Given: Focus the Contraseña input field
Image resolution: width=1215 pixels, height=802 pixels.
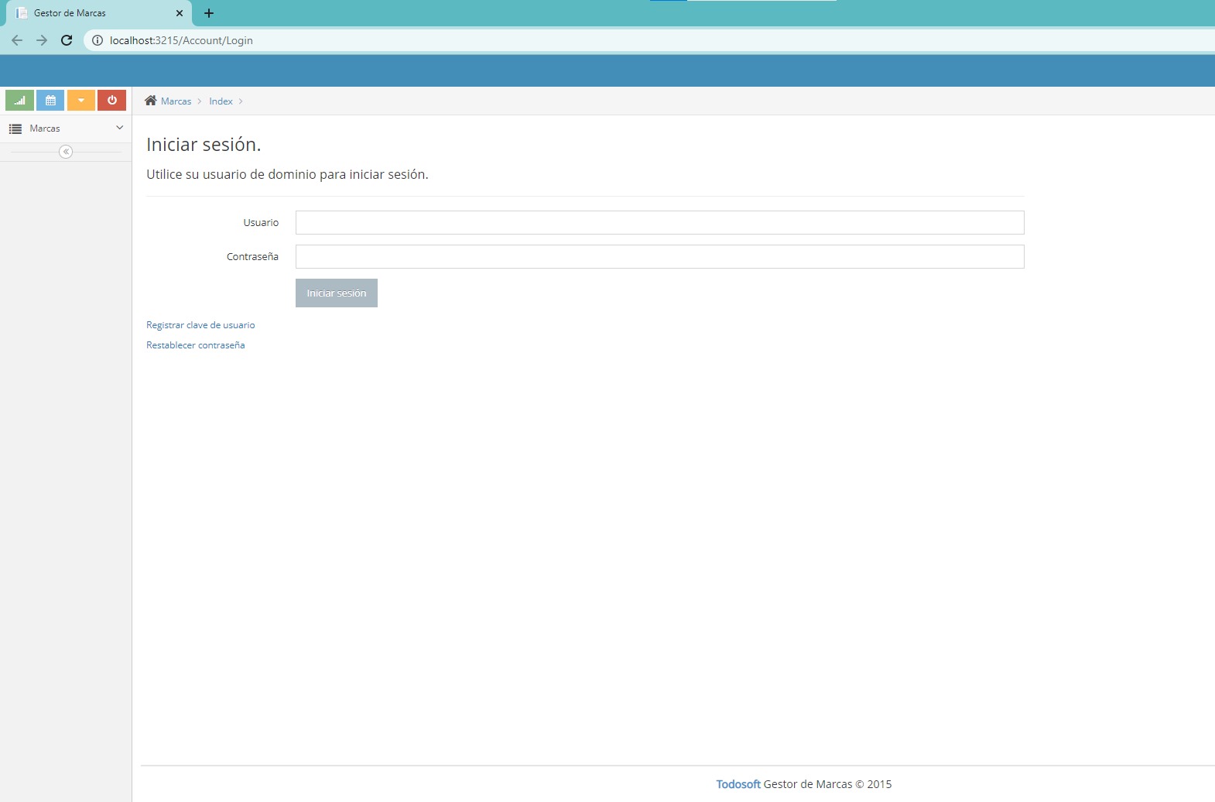Looking at the screenshot, I should [659, 256].
